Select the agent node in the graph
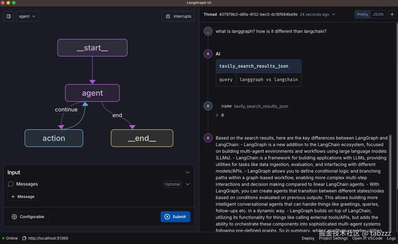398x244 pixels. point(92,93)
